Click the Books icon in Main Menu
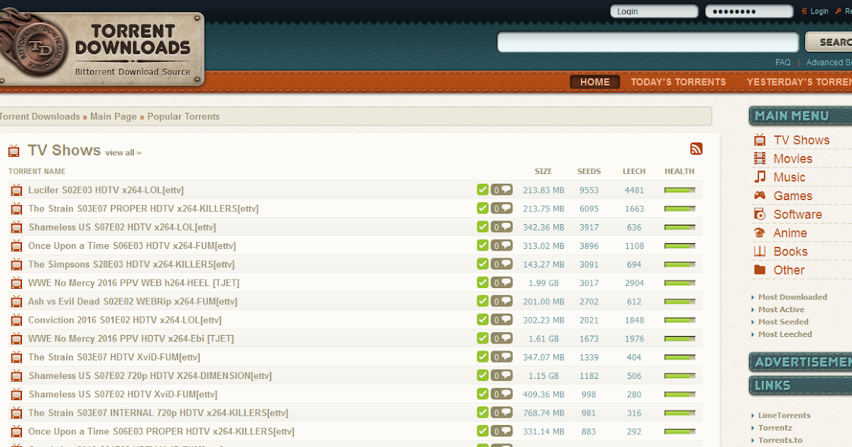 [x=760, y=251]
